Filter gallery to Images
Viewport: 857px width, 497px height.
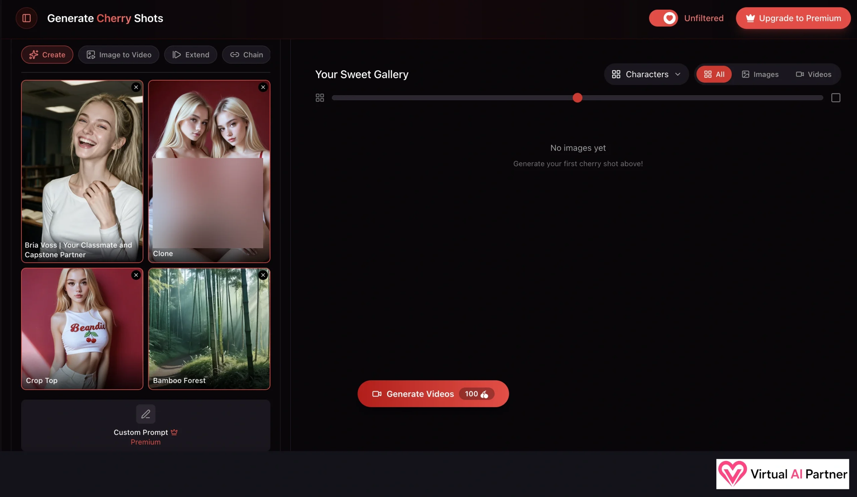point(760,74)
